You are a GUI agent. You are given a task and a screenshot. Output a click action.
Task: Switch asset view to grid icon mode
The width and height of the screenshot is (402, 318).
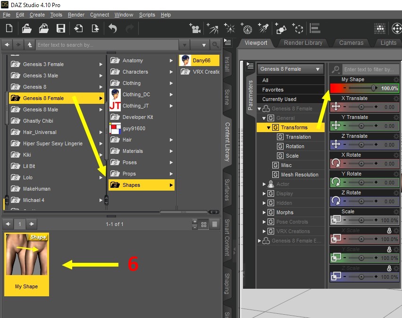(204, 225)
